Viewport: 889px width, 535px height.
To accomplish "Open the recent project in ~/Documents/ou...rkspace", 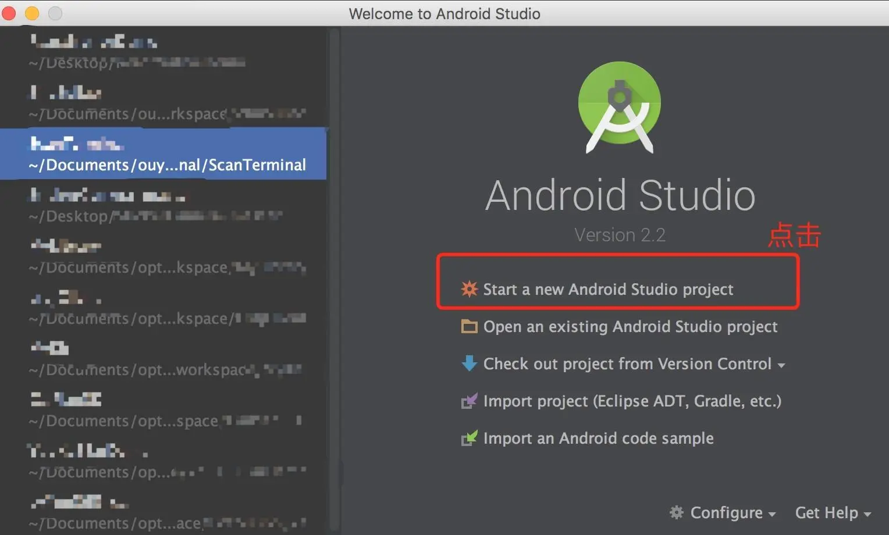I will [x=163, y=102].
